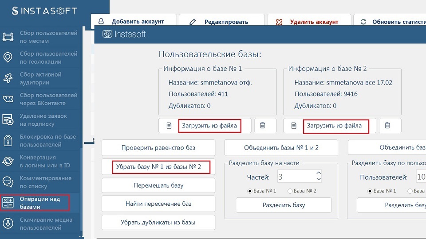Click the geolocation pin icon in sidebar

[8, 58]
